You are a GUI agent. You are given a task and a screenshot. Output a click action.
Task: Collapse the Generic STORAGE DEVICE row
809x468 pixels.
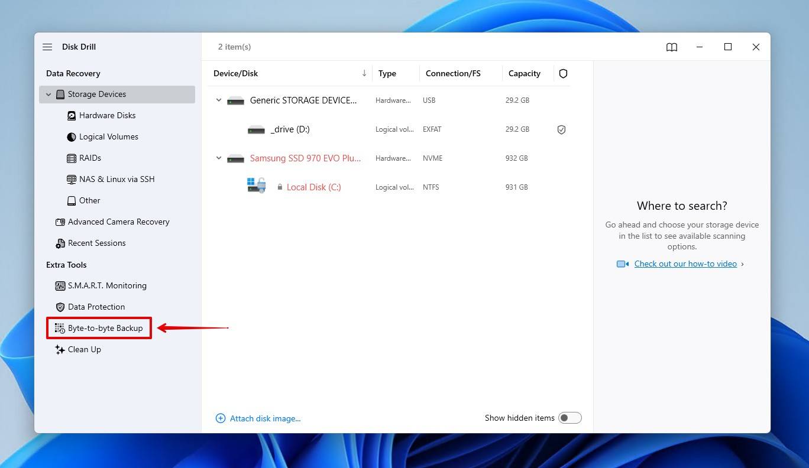(218, 100)
